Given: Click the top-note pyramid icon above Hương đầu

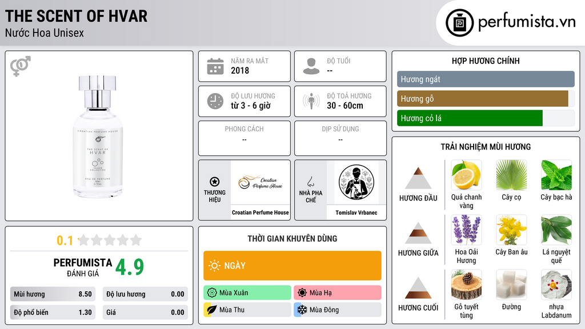Looking at the screenshot, I should tap(418, 178).
